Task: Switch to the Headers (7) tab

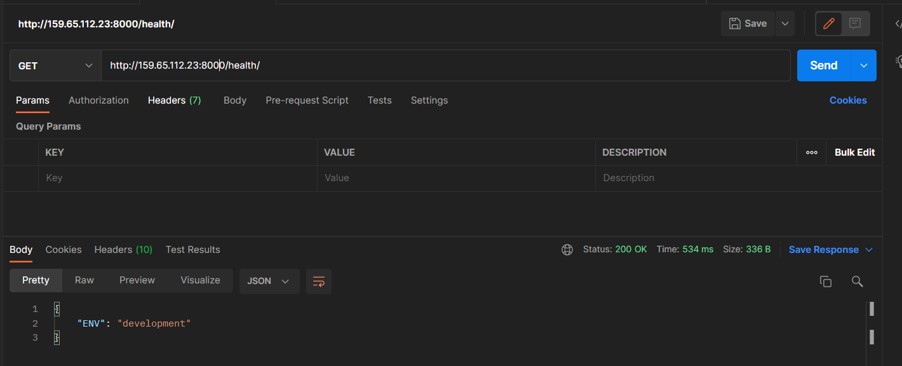Action: pos(174,100)
